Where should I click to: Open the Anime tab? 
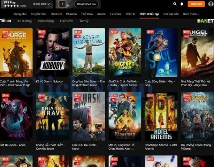pyautogui.click(x=101, y=14)
